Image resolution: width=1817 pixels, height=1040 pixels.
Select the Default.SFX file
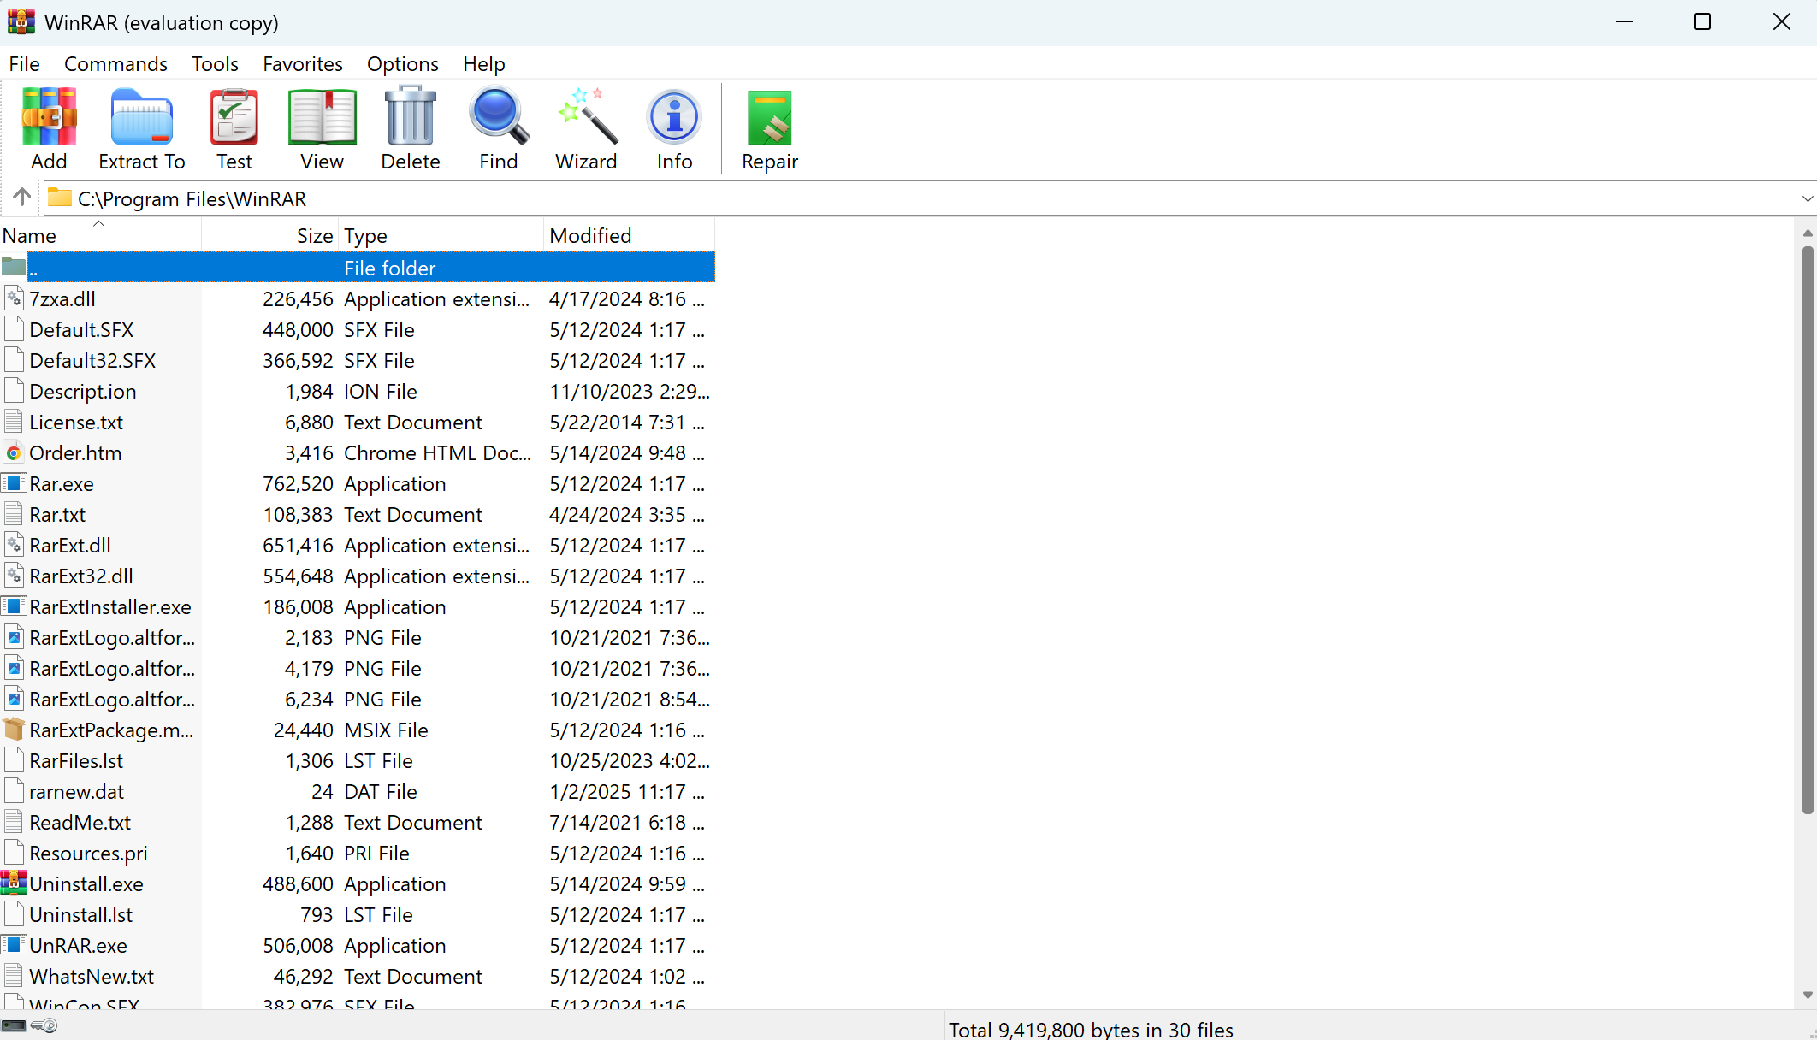[81, 329]
